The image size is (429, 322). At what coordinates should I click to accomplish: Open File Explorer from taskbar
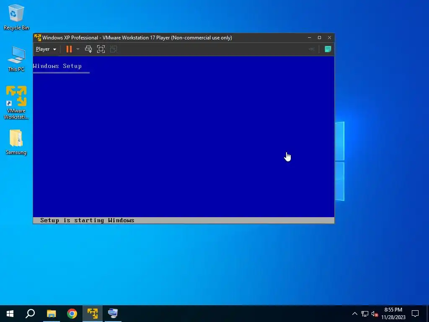51,314
